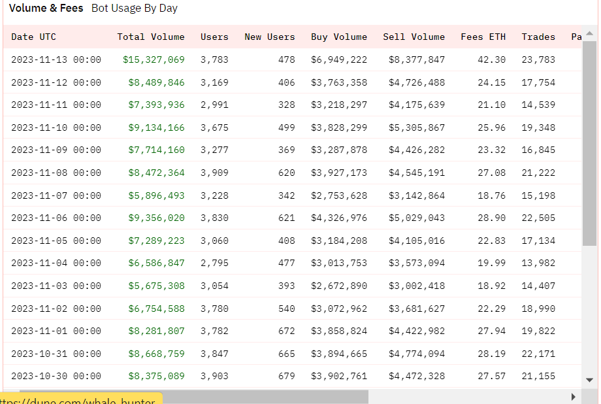
Task: Select sell volume $4,774,094
Action: pyautogui.click(x=417, y=354)
